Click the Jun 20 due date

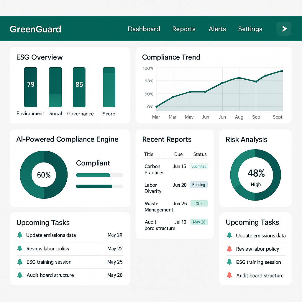[x=180, y=185]
